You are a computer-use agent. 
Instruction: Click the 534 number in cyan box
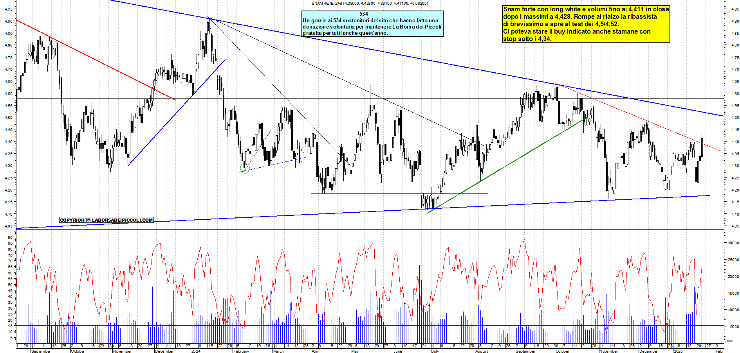pos(364,14)
